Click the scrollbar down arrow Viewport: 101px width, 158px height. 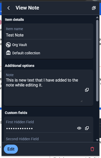point(97,140)
